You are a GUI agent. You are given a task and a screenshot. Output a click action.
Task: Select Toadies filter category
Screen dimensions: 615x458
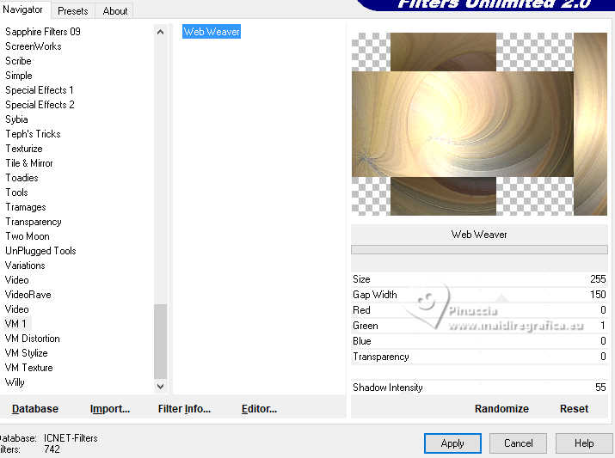[22, 178]
